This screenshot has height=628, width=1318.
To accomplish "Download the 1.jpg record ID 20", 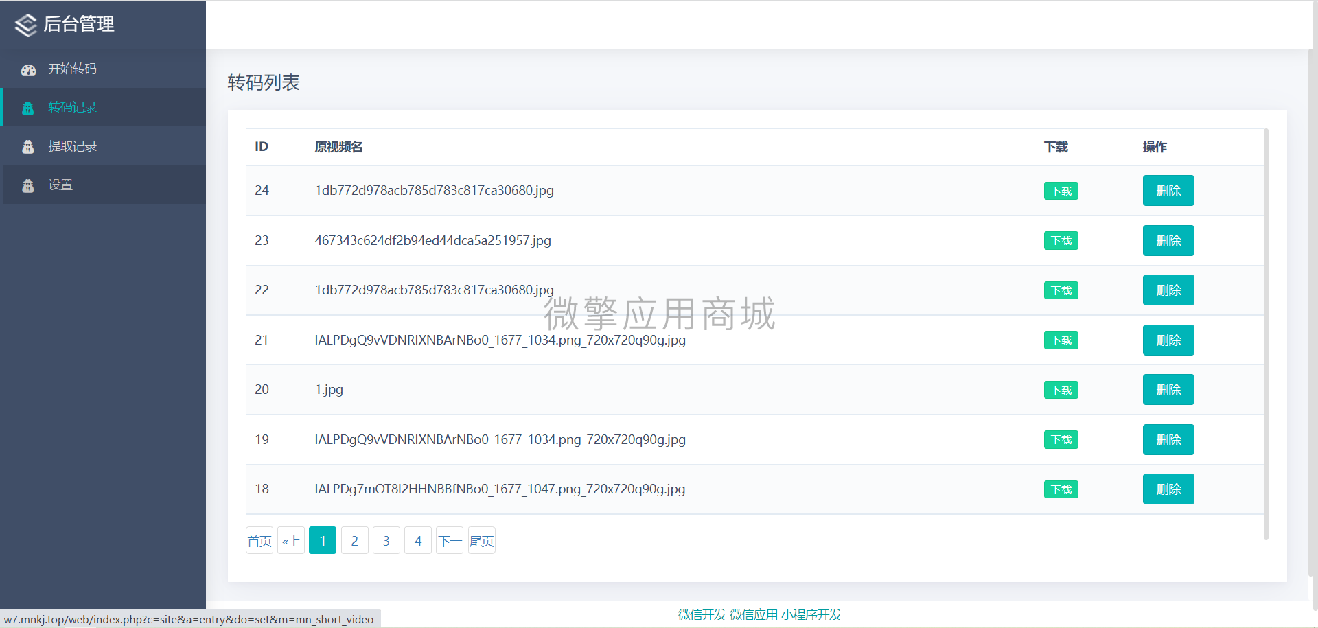I will 1061,390.
